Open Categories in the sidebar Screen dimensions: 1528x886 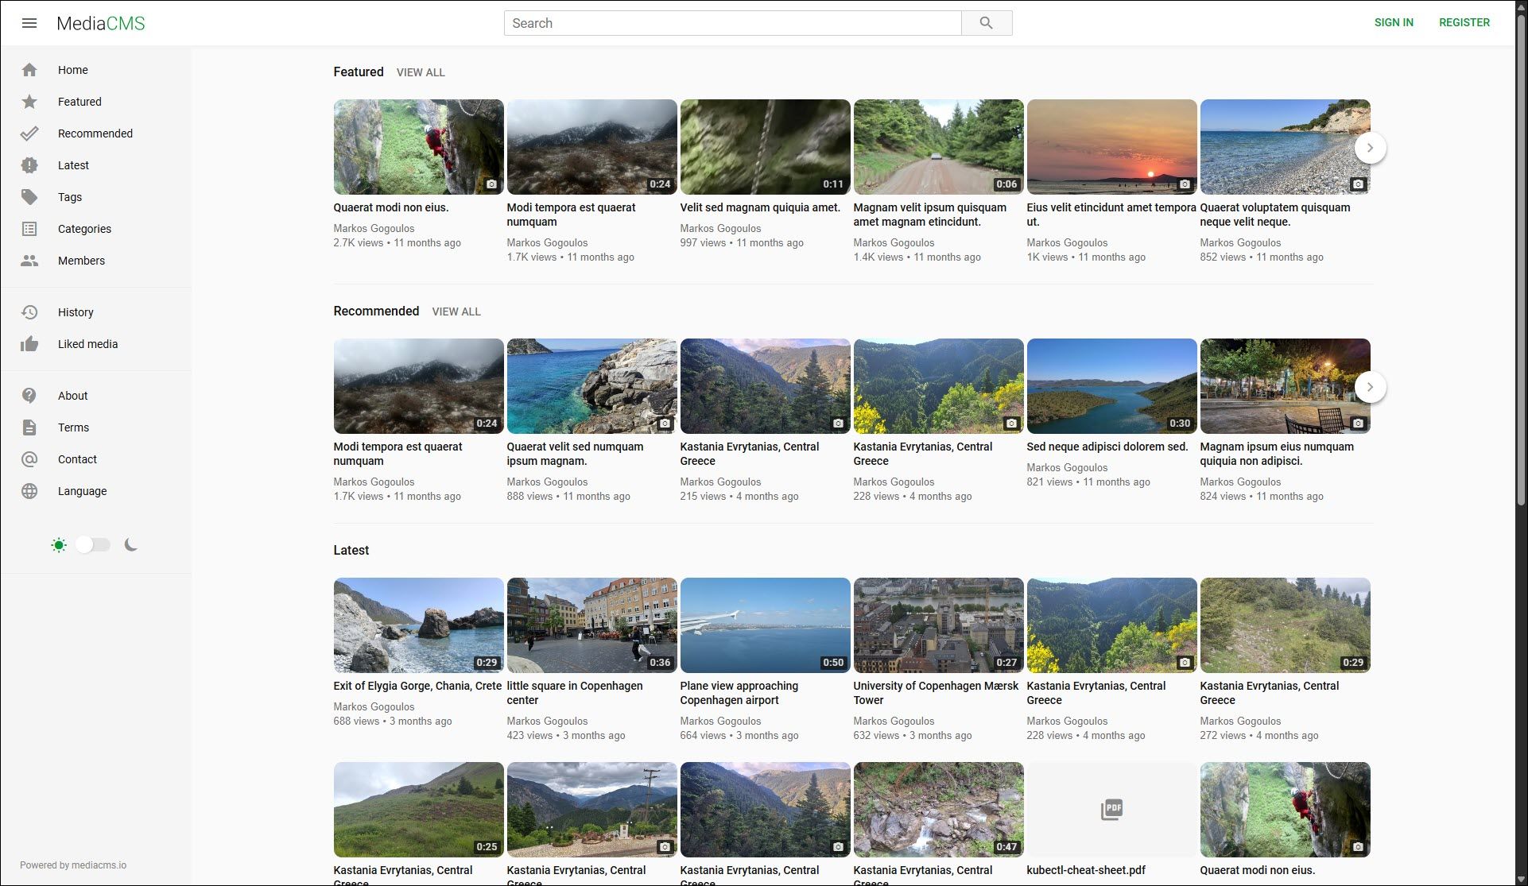[84, 229]
